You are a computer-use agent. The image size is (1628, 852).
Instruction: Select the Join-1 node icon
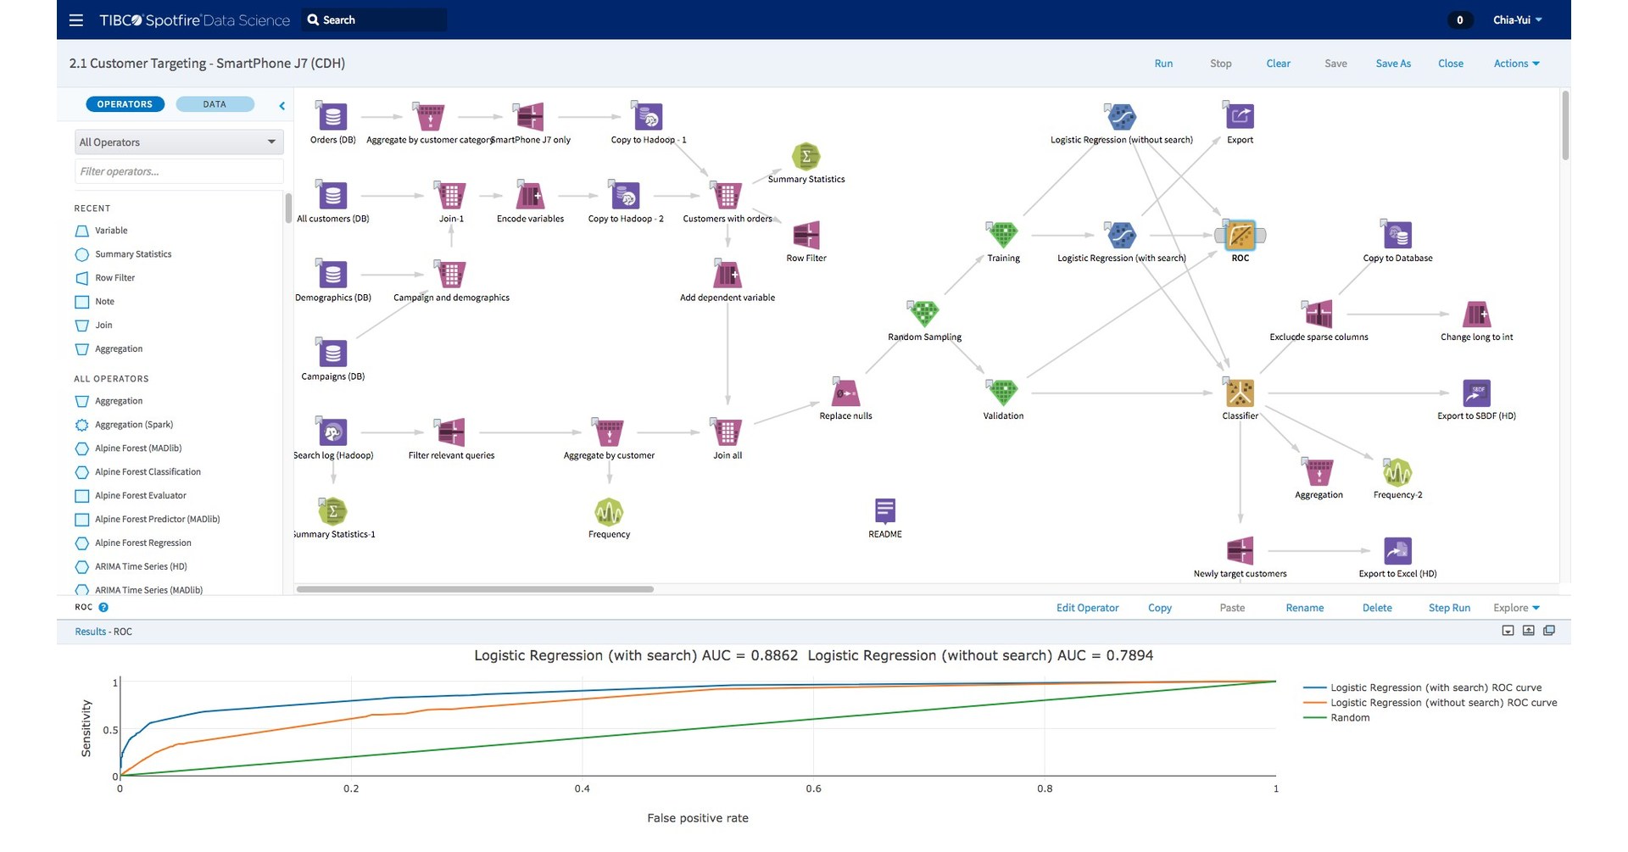coord(451,196)
